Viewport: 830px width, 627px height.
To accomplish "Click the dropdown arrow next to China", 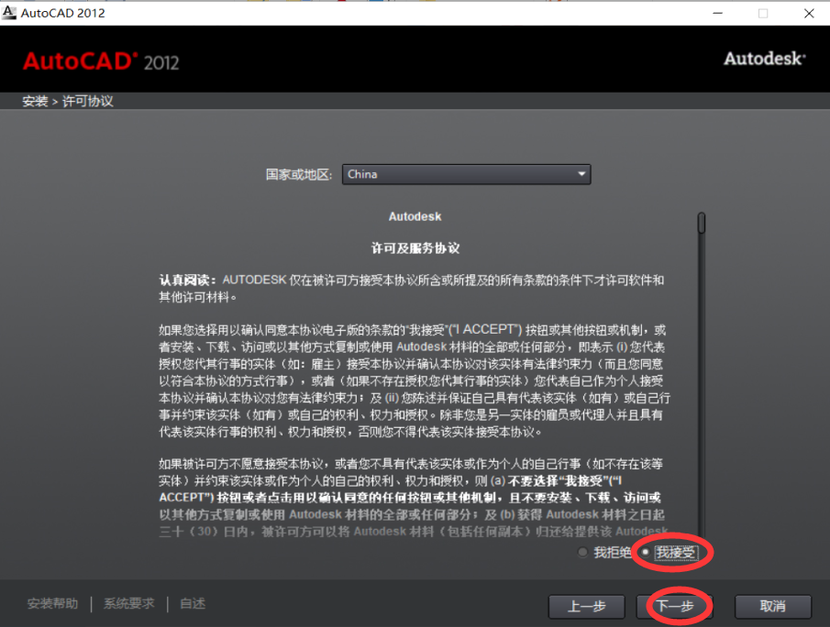I will 581,174.
